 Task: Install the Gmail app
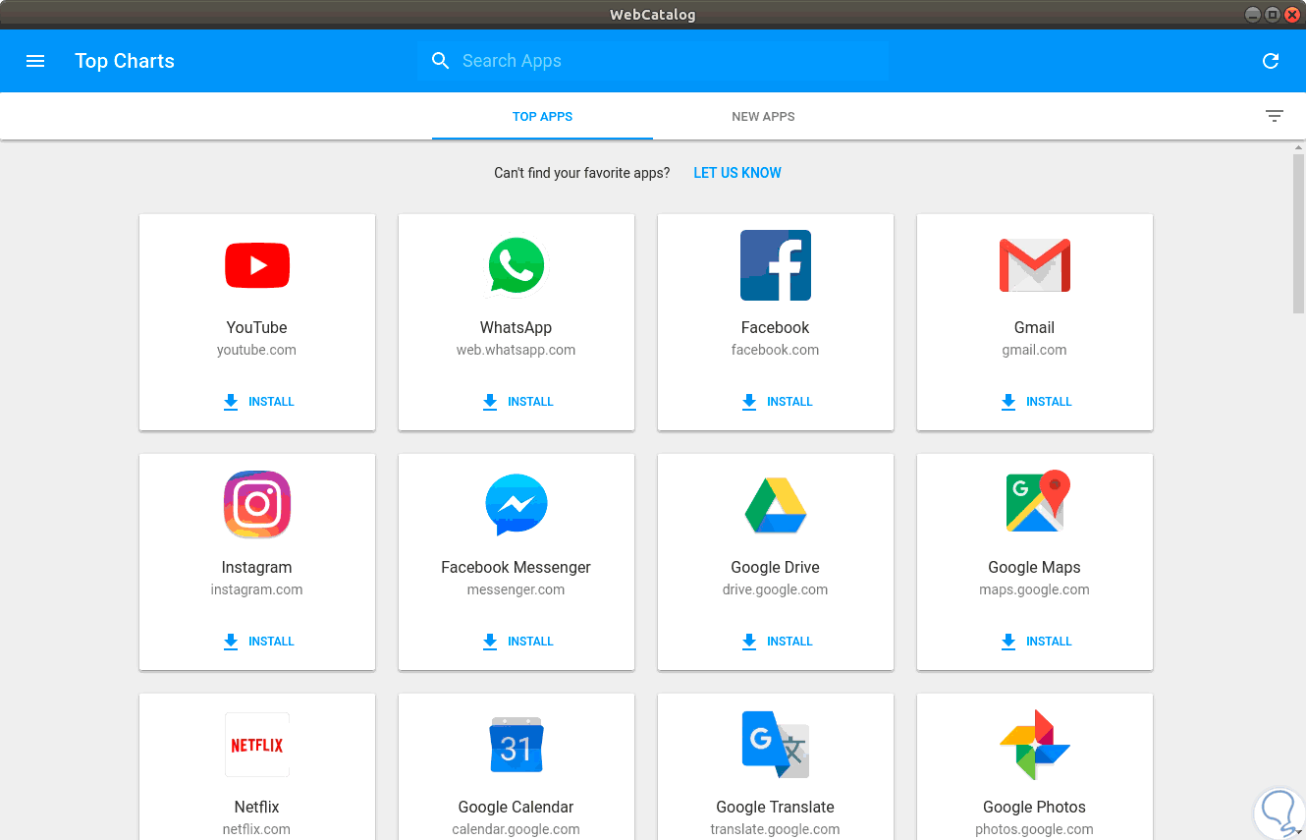pos(1035,402)
